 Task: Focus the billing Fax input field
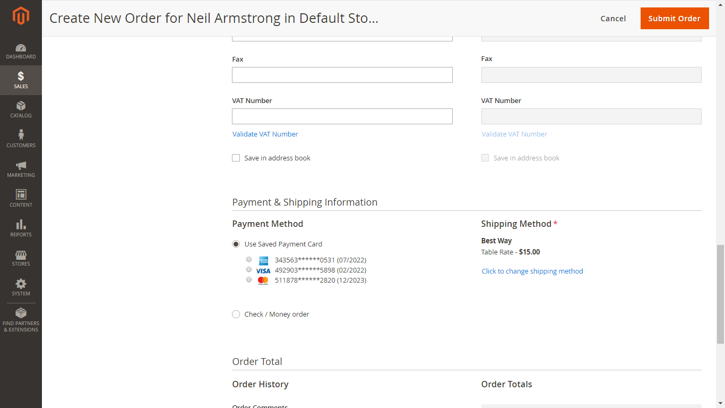342,75
